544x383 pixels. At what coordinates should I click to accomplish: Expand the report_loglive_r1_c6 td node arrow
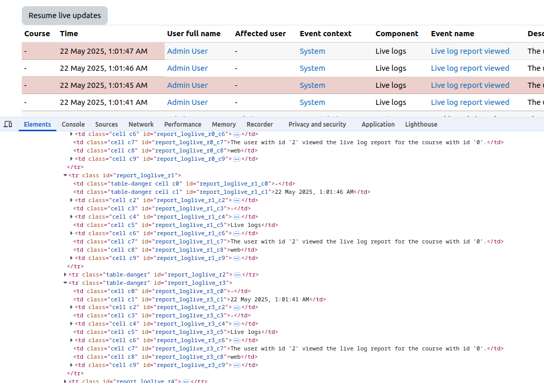pyautogui.click(x=71, y=233)
